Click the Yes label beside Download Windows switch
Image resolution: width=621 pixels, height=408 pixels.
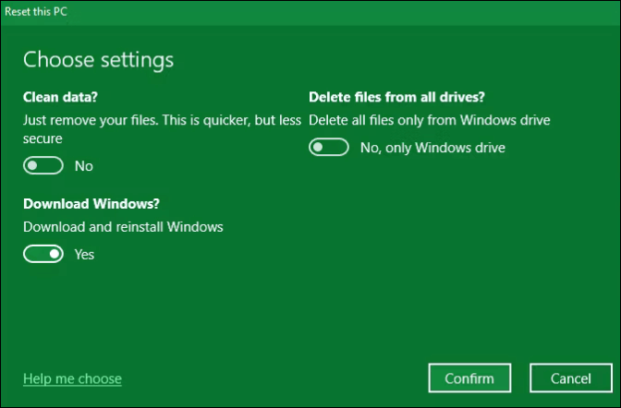84,254
